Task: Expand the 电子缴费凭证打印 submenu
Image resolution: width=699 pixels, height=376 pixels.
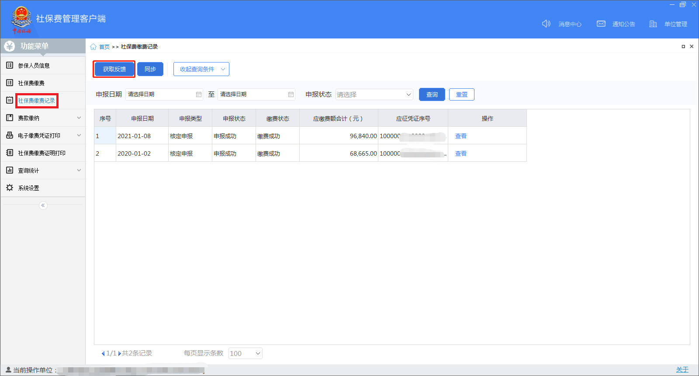Action: 79,136
